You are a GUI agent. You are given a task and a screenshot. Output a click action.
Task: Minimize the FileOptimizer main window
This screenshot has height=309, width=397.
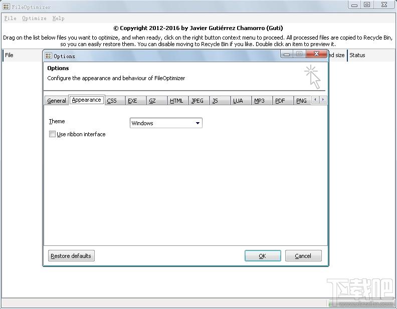click(354, 5)
